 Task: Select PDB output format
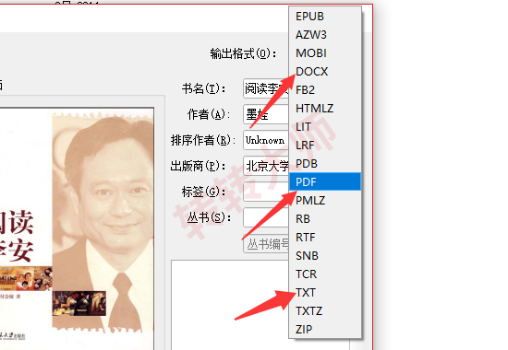[325, 164]
